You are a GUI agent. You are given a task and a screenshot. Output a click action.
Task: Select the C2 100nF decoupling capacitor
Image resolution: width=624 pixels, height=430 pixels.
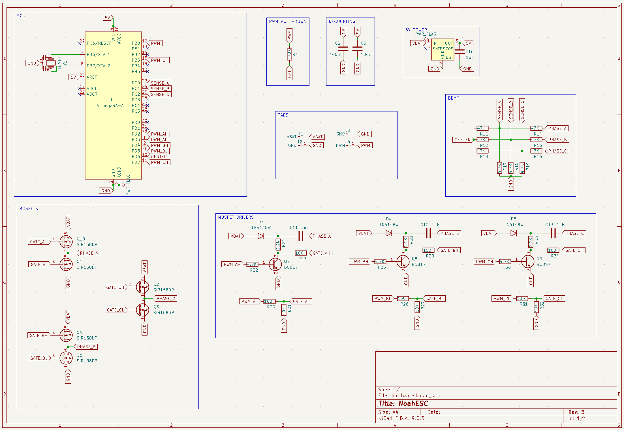(x=343, y=49)
